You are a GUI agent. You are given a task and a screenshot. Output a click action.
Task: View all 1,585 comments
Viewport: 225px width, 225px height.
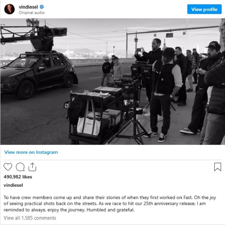point(30,218)
